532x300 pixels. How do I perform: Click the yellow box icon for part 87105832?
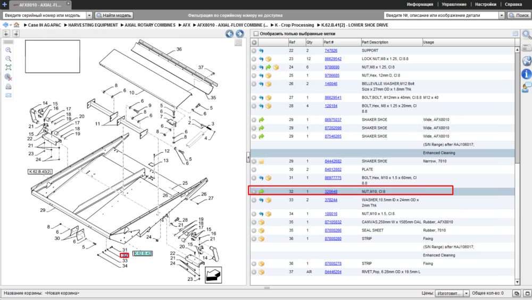pyautogui.click(x=261, y=222)
